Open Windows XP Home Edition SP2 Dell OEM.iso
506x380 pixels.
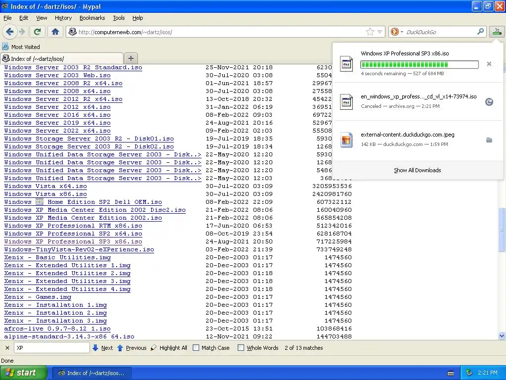coord(83,202)
